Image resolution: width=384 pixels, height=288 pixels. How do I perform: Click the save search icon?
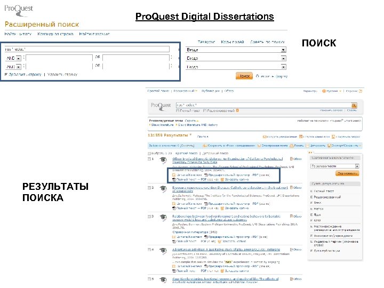pos(333,137)
